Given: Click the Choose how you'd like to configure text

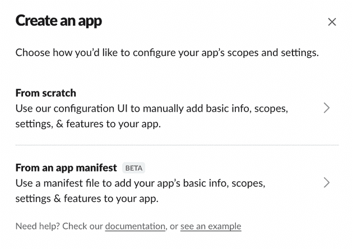Looking at the screenshot, I should [167, 53].
